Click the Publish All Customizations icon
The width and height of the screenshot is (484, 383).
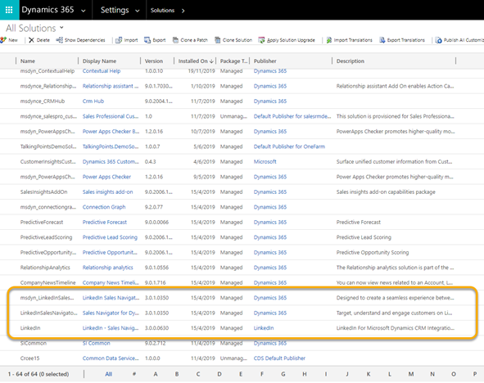coord(439,40)
